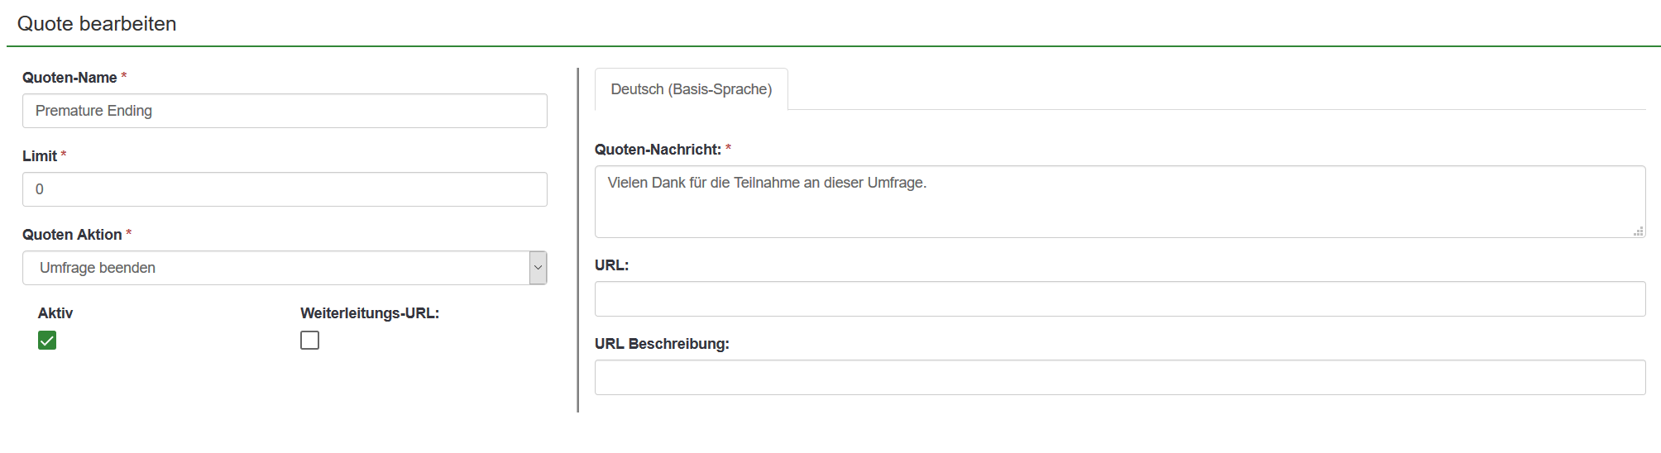1661x453 pixels.
Task: Click the Quote bearbeiten heading
Action: 97,24
